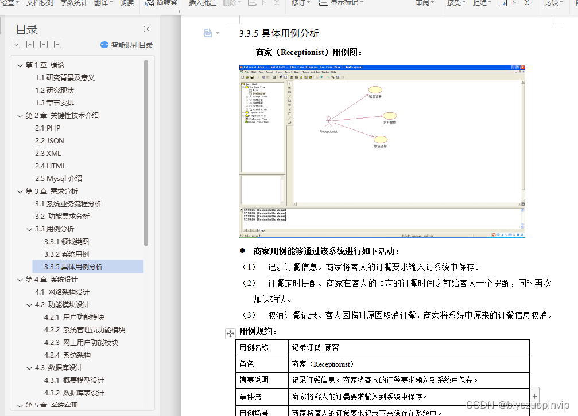The width and height of the screenshot is (578, 416).
Task: Open outline entry 4.3.1 概要模型设计
Action: pos(75,380)
